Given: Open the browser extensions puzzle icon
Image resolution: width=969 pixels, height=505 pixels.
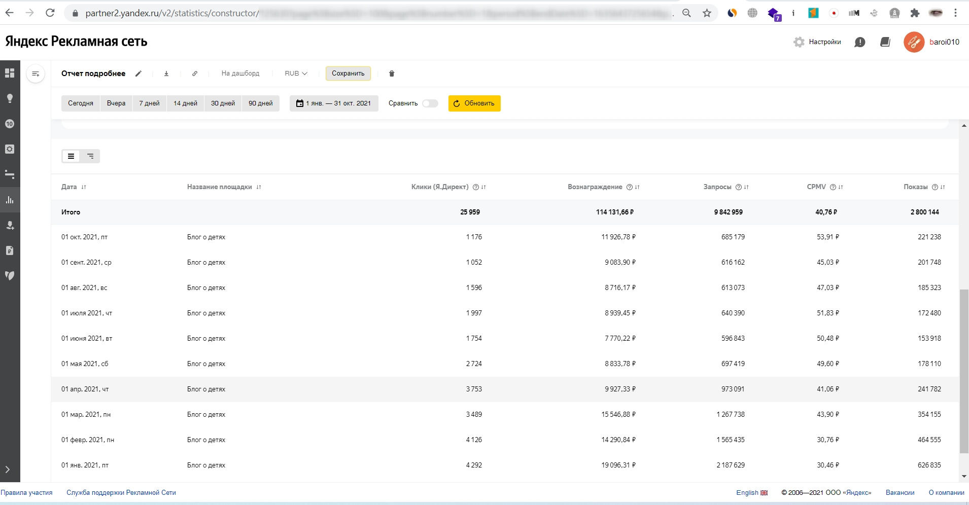Looking at the screenshot, I should coord(915,13).
